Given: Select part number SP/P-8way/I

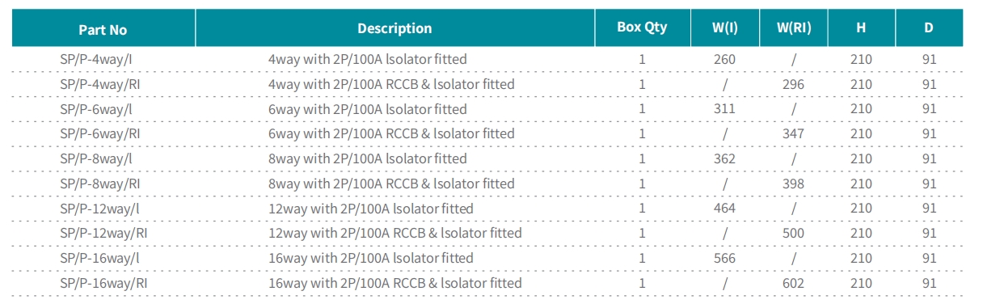Looking at the screenshot, I should click(96, 158).
